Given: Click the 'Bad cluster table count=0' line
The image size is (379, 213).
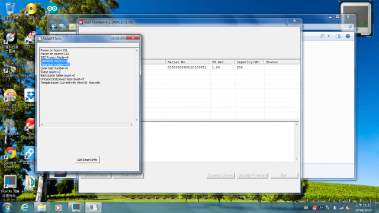Looking at the screenshot, I should (x=58, y=75).
